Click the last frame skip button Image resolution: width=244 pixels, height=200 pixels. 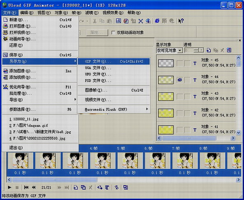click(67, 187)
